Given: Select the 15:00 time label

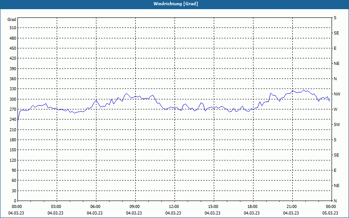Looking at the screenshot, I should pyautogui.click(x=213, y=207).
